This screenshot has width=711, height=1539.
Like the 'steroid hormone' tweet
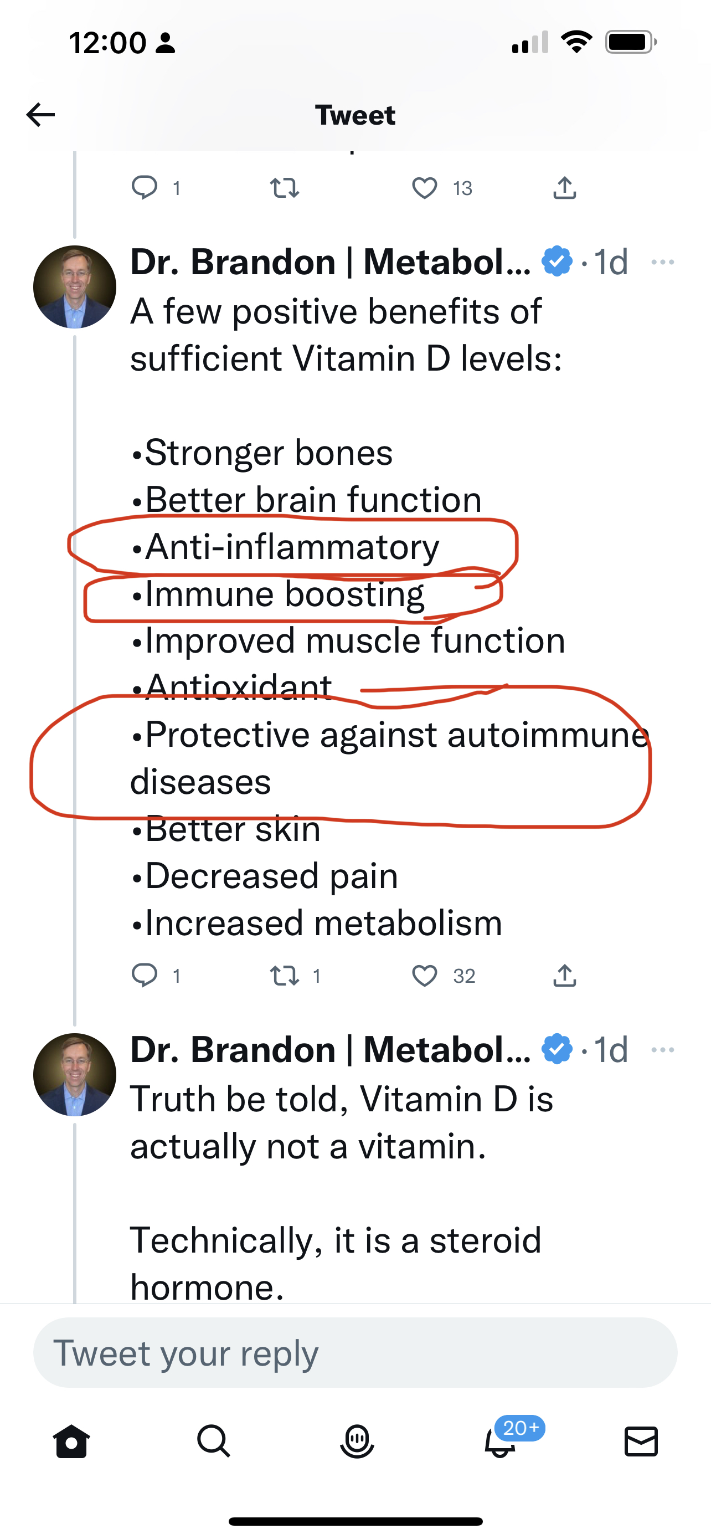click(426, 1302)
